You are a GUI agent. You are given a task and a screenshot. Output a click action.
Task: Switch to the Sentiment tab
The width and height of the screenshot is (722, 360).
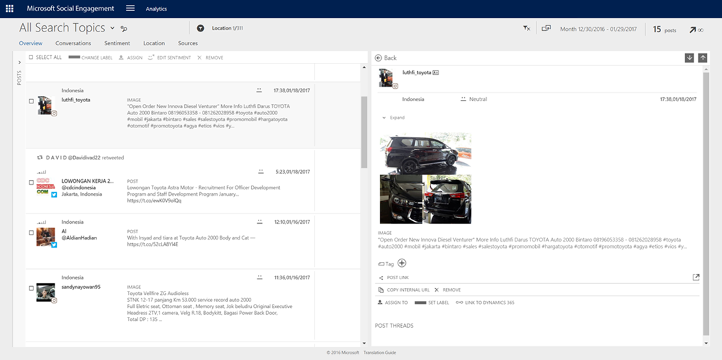[x=117, y=43]
